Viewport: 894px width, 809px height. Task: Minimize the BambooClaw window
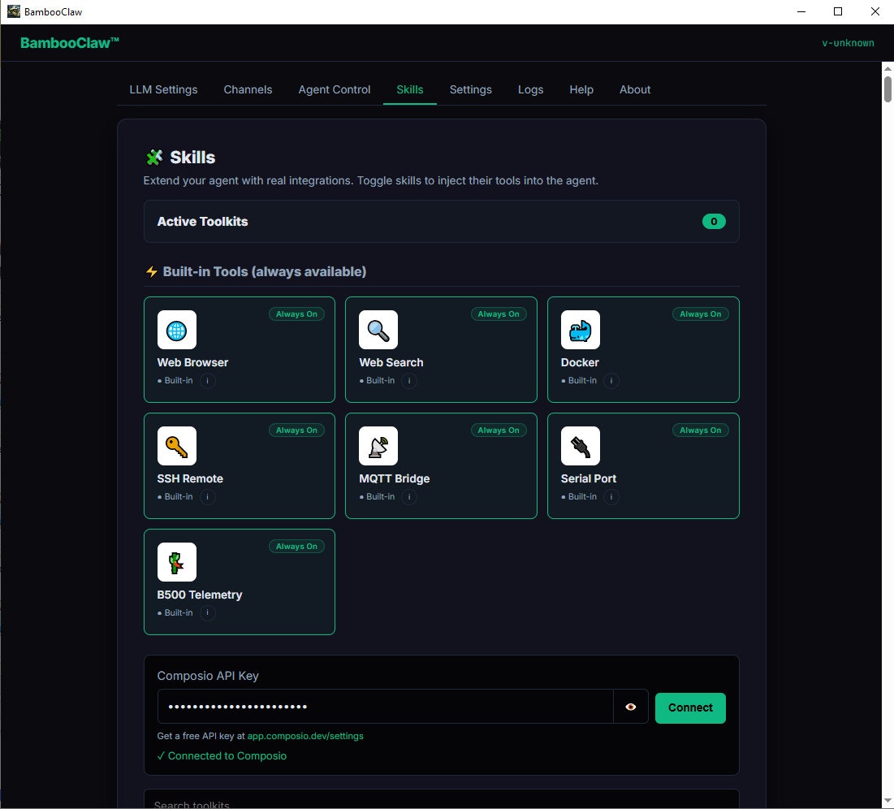click(801, 11)
